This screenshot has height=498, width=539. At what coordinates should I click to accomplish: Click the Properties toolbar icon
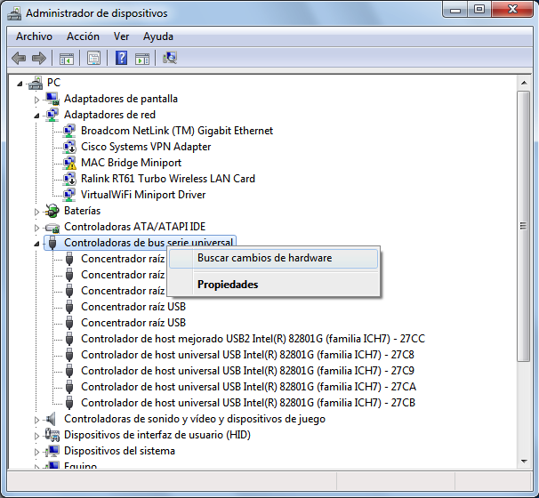[x=93, y=59]
